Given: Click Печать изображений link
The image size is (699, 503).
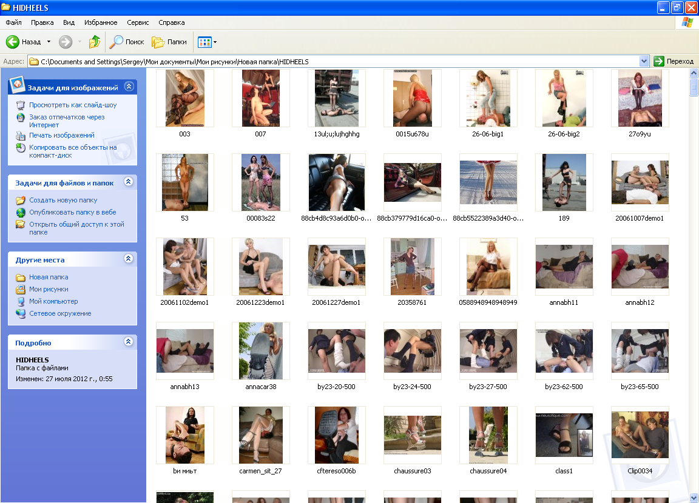Looking at the screenshot, I should [x=62, y=135].
